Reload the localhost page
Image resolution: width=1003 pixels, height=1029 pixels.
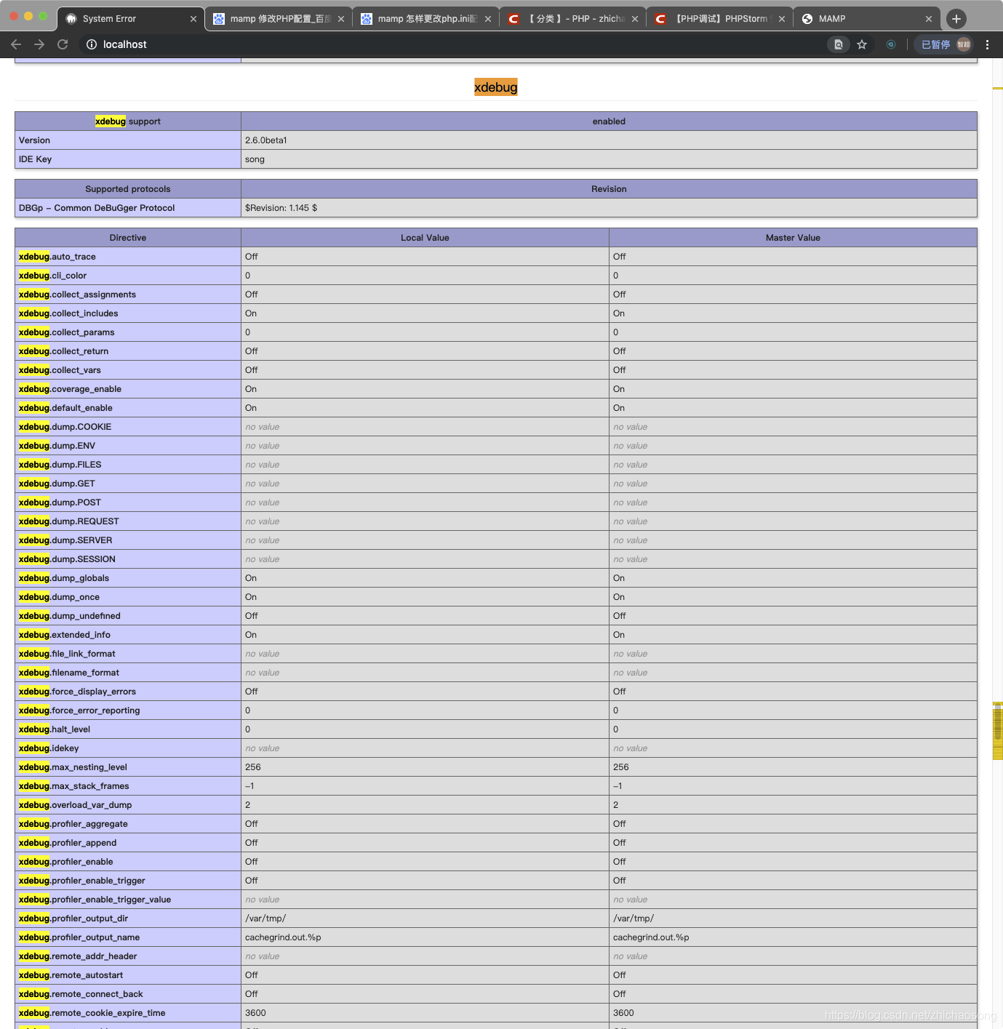coord(63,44)
